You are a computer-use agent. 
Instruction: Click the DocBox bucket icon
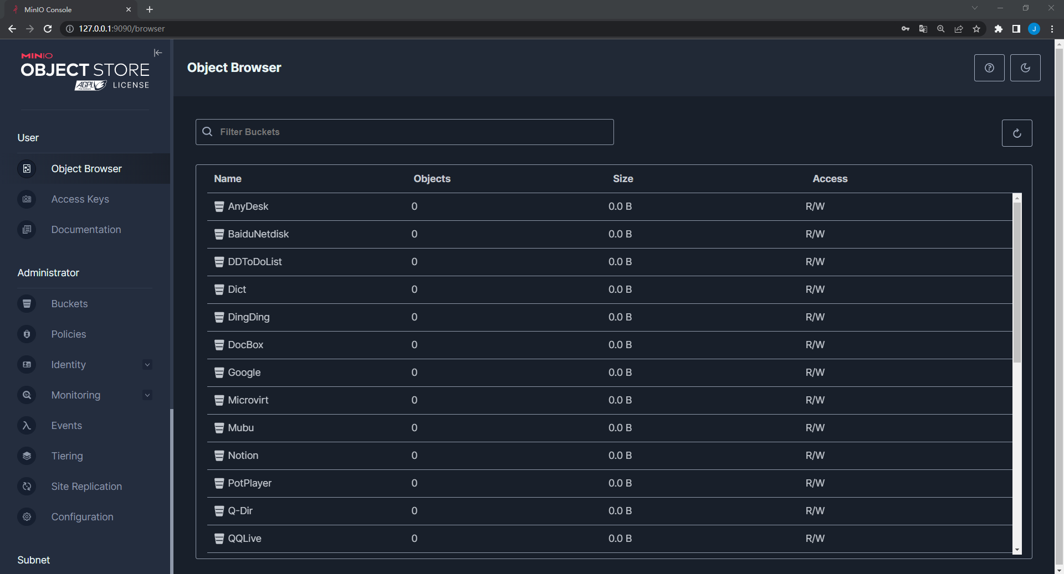pyautogui.click(x=219, y=345)
